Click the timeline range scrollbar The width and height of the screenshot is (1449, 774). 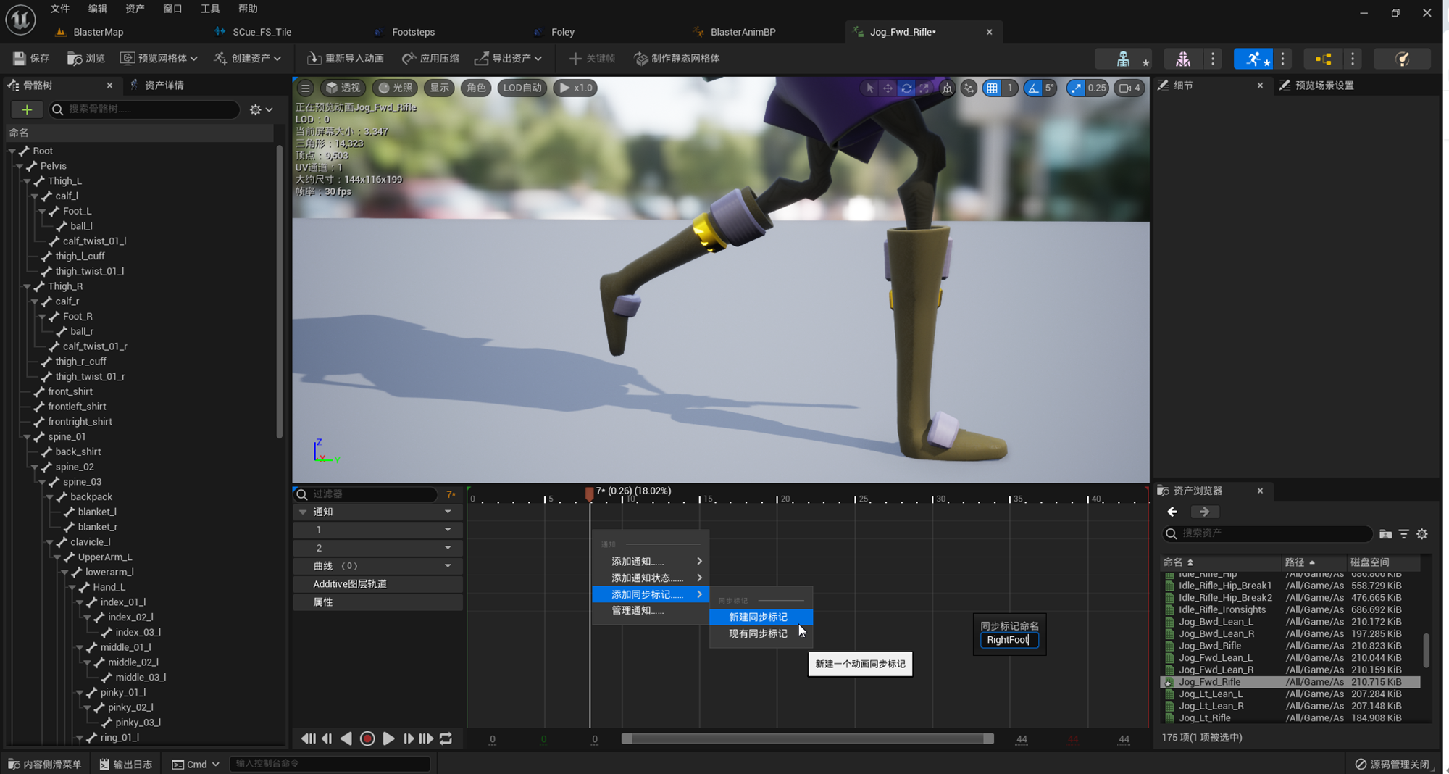pos(808,738)
